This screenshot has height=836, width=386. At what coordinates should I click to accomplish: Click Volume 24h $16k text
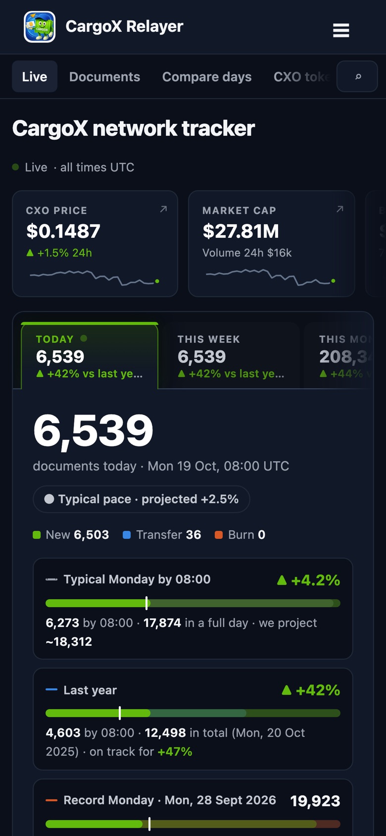[247, 253]
